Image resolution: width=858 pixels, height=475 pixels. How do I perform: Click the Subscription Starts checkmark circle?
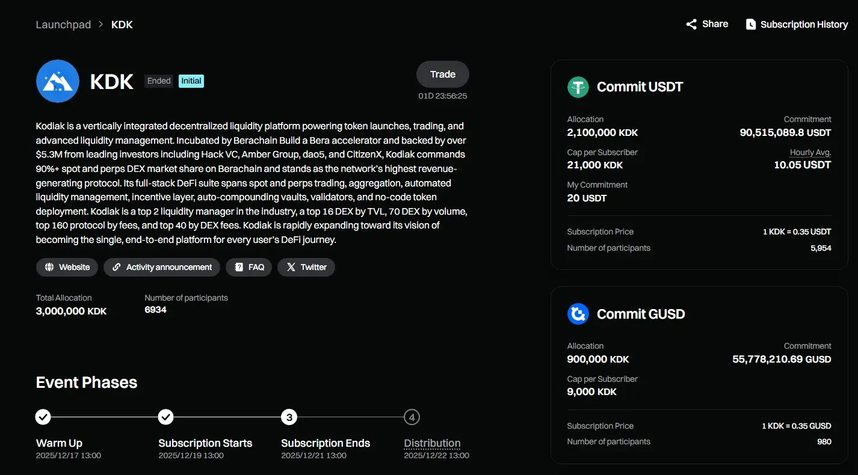click(x=166, y=417)
